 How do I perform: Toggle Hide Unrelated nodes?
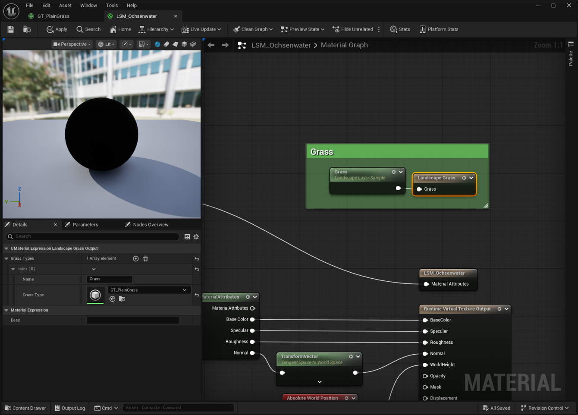click(353, 29)
